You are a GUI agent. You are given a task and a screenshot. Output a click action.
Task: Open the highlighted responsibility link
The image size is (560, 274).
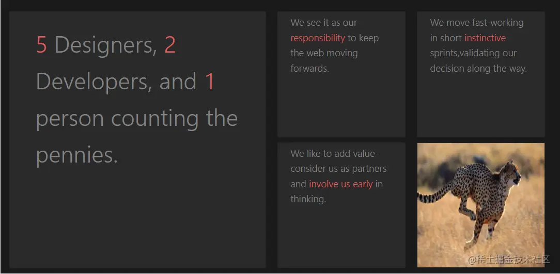(x=318, y=38)
